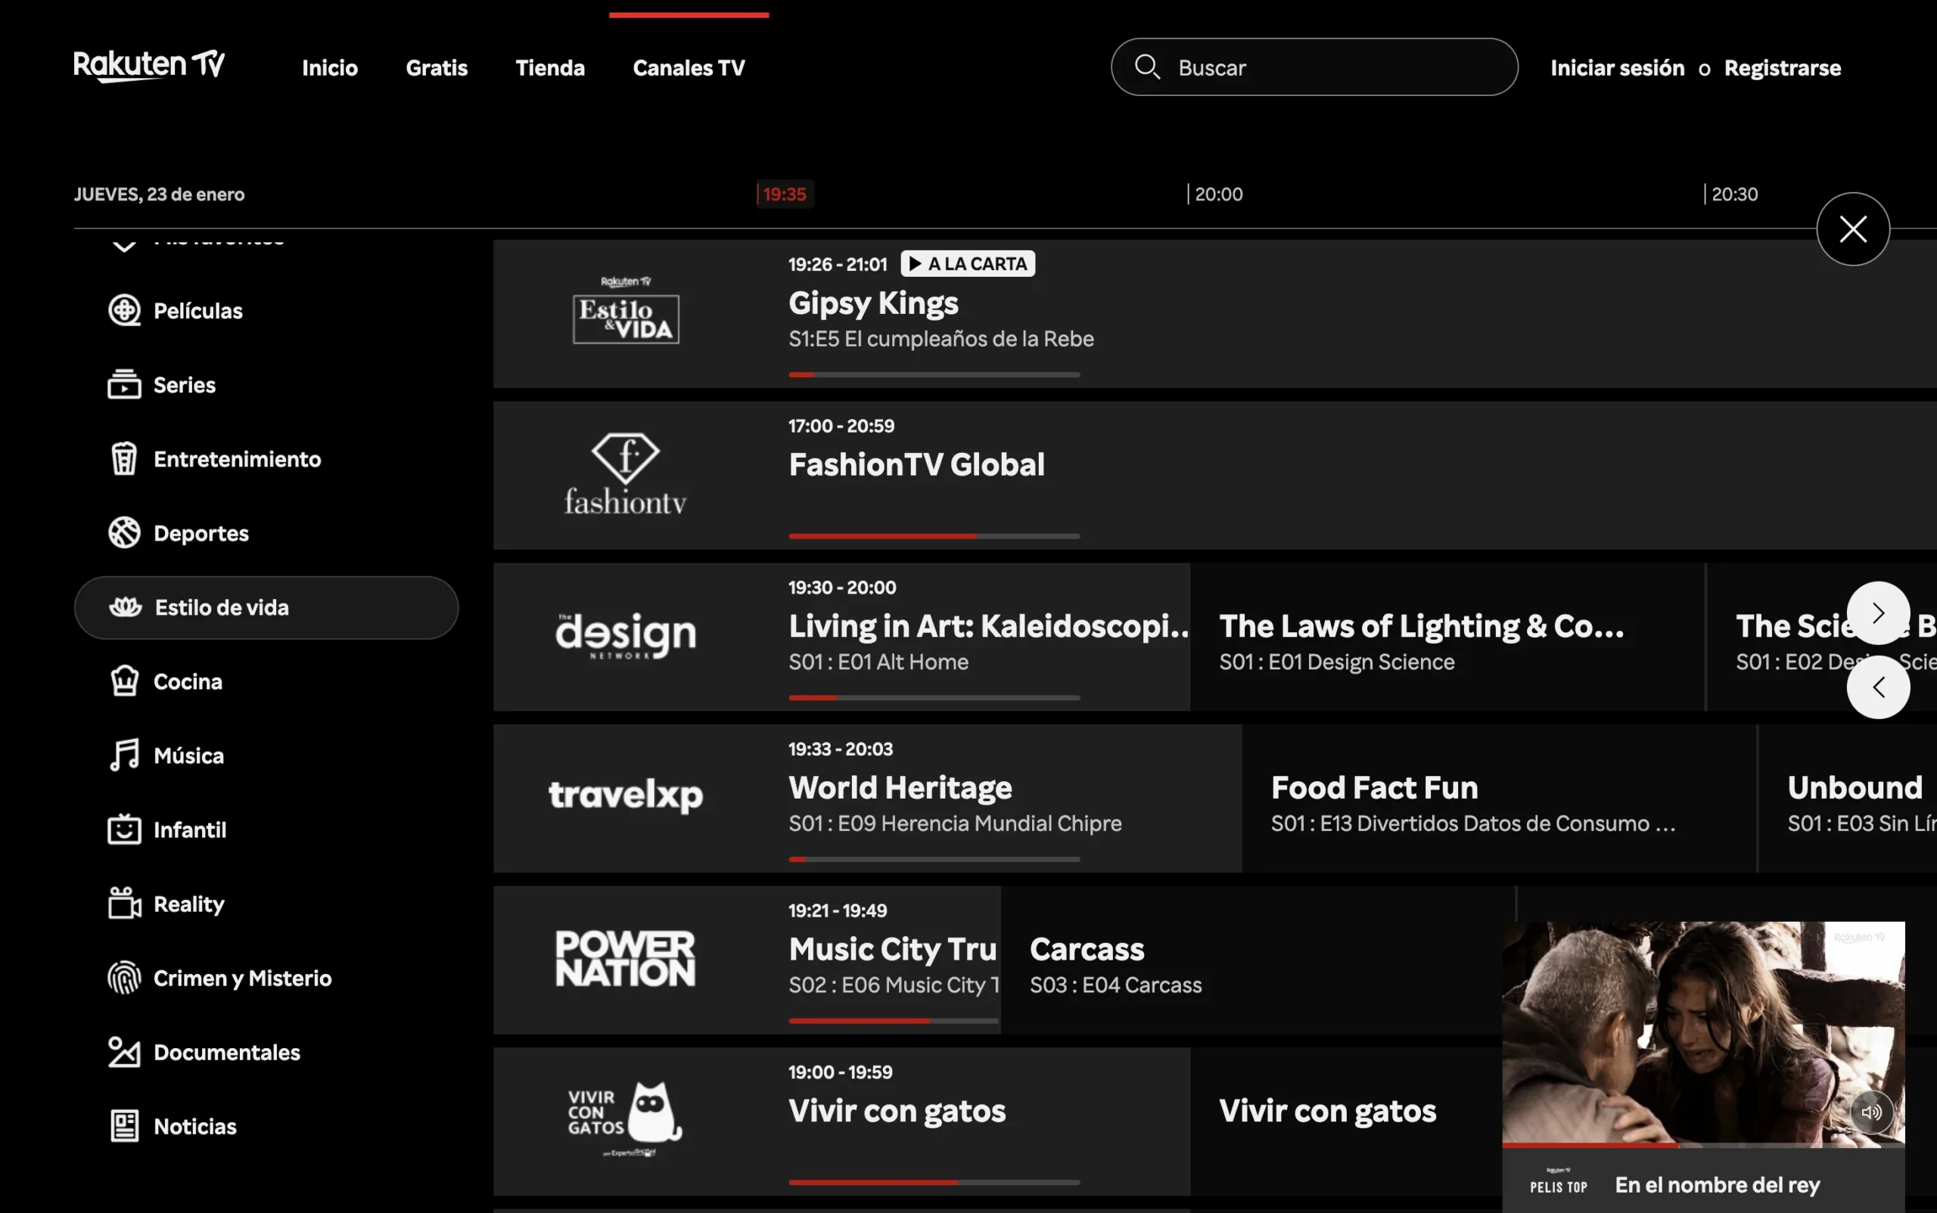The height and width of the screenshot is (1213, 1937).
Task: Click the Películas sidebar icon
Action: 122,310
